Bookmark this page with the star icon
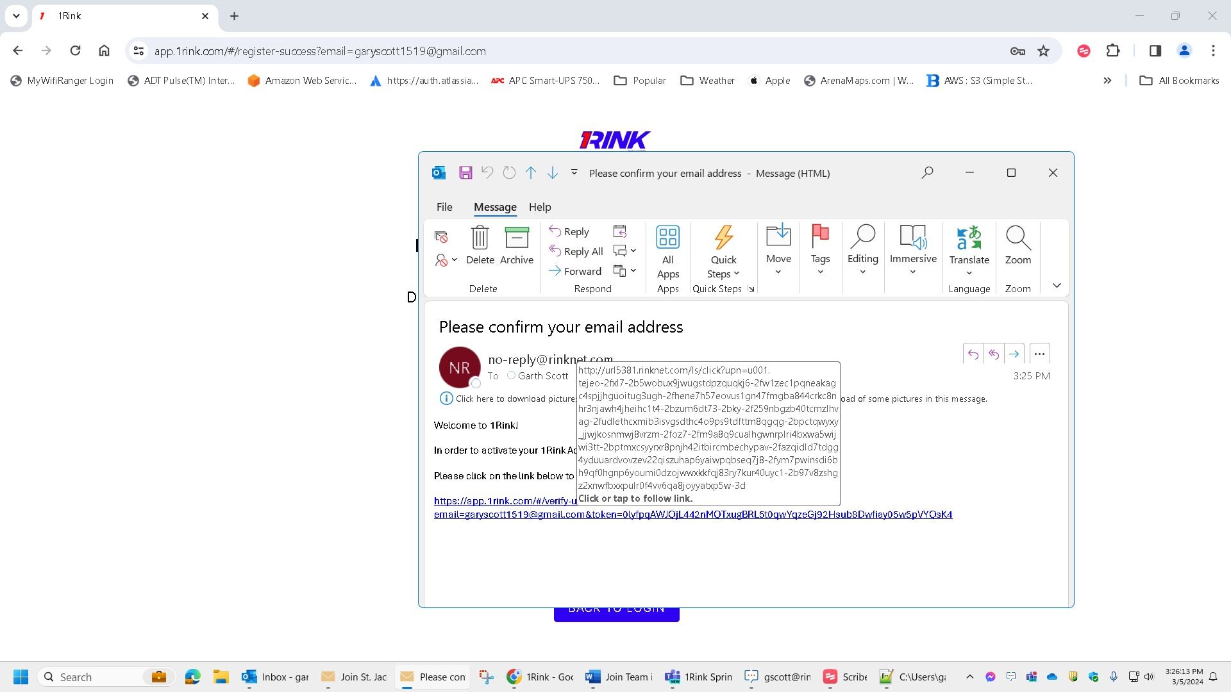Screen dimensions: 1231x692 point(1043,51)
